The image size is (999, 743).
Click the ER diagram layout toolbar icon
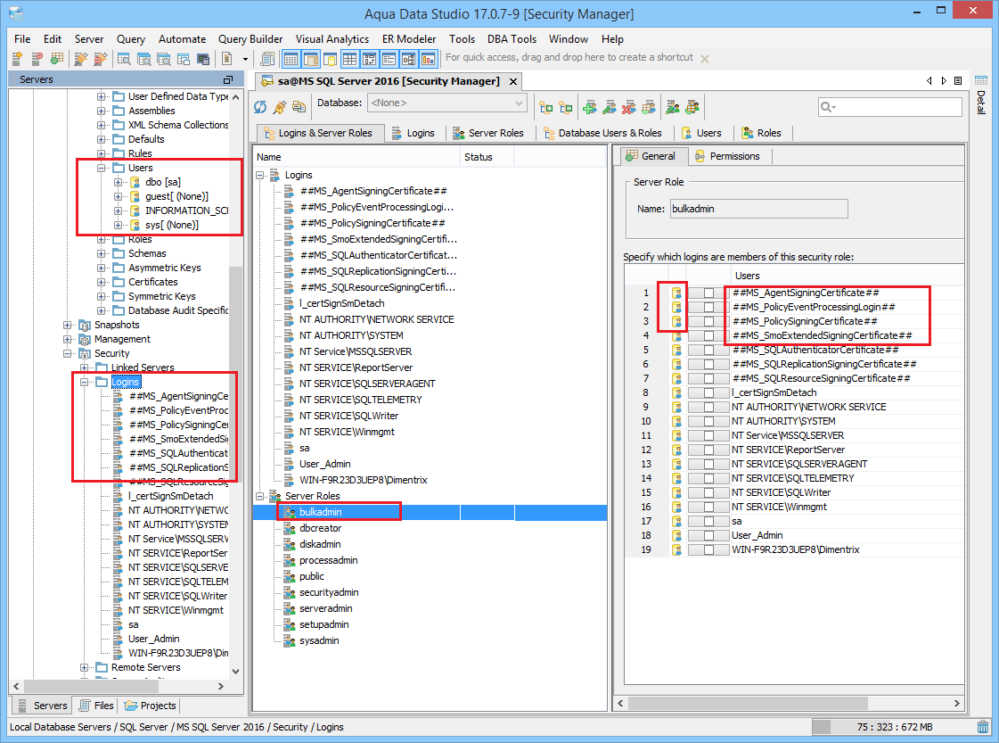(x=409, y=59)
